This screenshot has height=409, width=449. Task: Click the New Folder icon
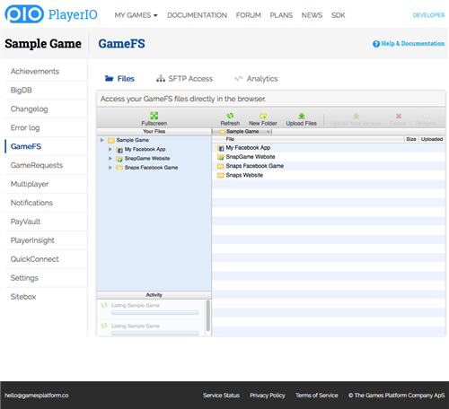click(x=263, y=116)
